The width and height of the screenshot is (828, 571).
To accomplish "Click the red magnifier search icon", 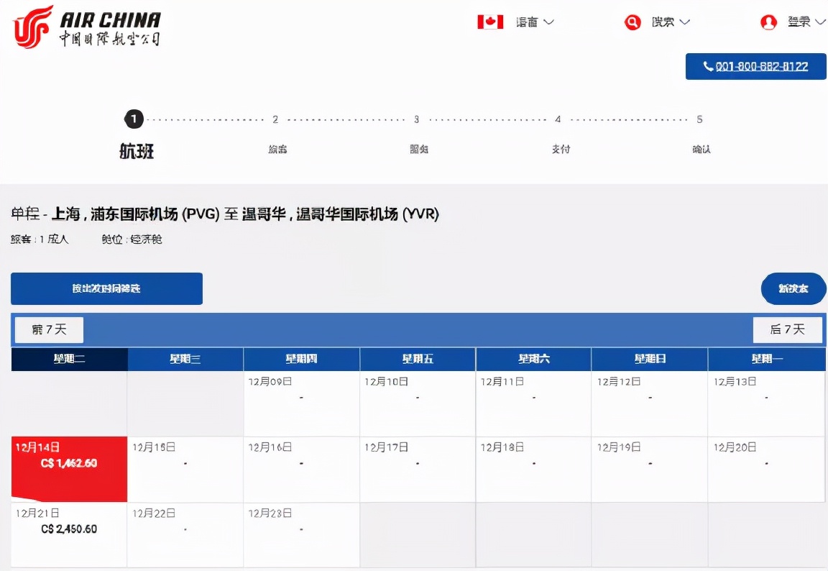I will (632, 22).
